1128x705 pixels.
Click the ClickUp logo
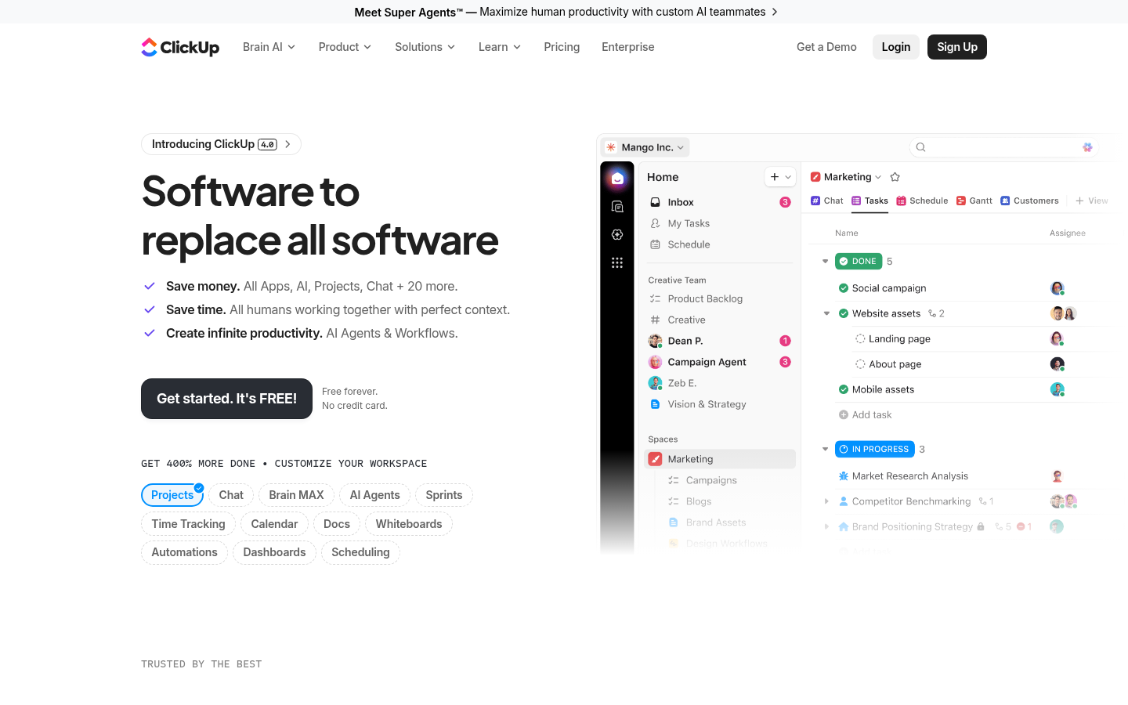(180, 47)
